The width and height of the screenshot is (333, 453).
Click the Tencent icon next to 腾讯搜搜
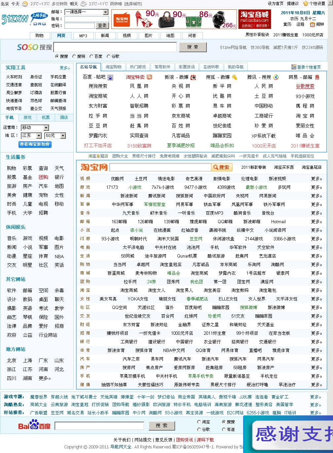click(276, 77)
